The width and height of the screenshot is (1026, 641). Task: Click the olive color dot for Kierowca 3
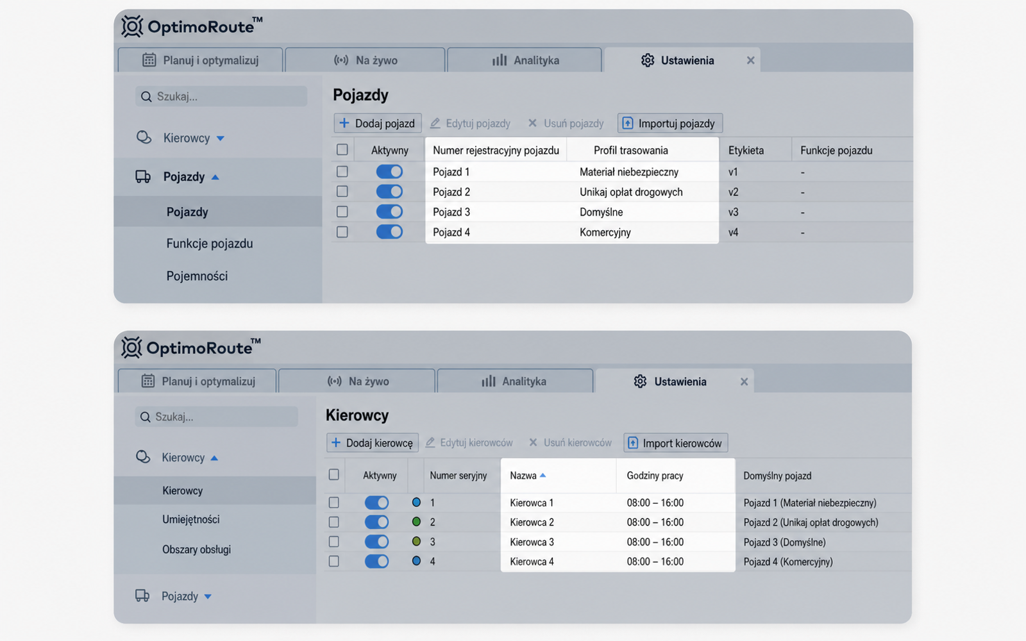[417, 542]
